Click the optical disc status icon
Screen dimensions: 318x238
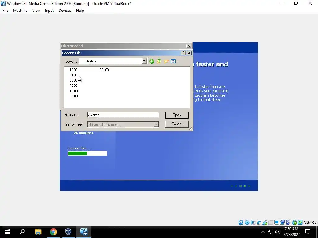[x=247, y=223]
